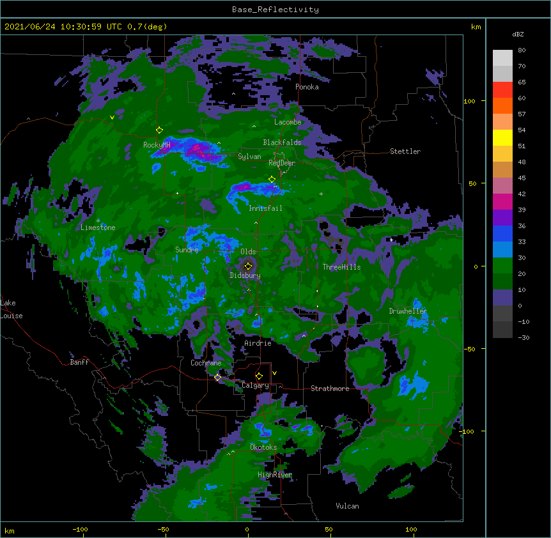This screenshot has height=538, width=551.
Task: Select the pink 45 dBZ legend color
Action: click(502, 186)
